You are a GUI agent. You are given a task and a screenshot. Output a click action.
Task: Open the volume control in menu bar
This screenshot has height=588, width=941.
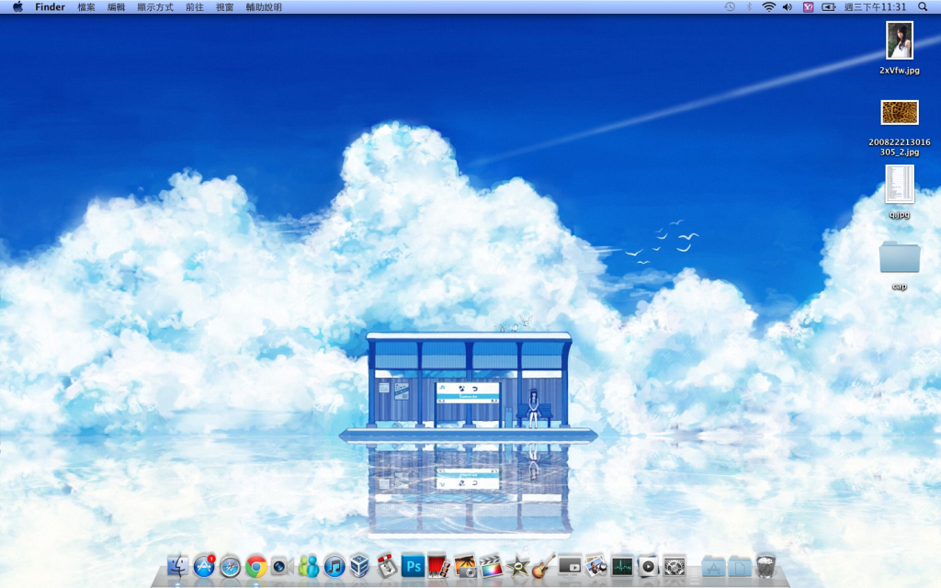(788, 7)
